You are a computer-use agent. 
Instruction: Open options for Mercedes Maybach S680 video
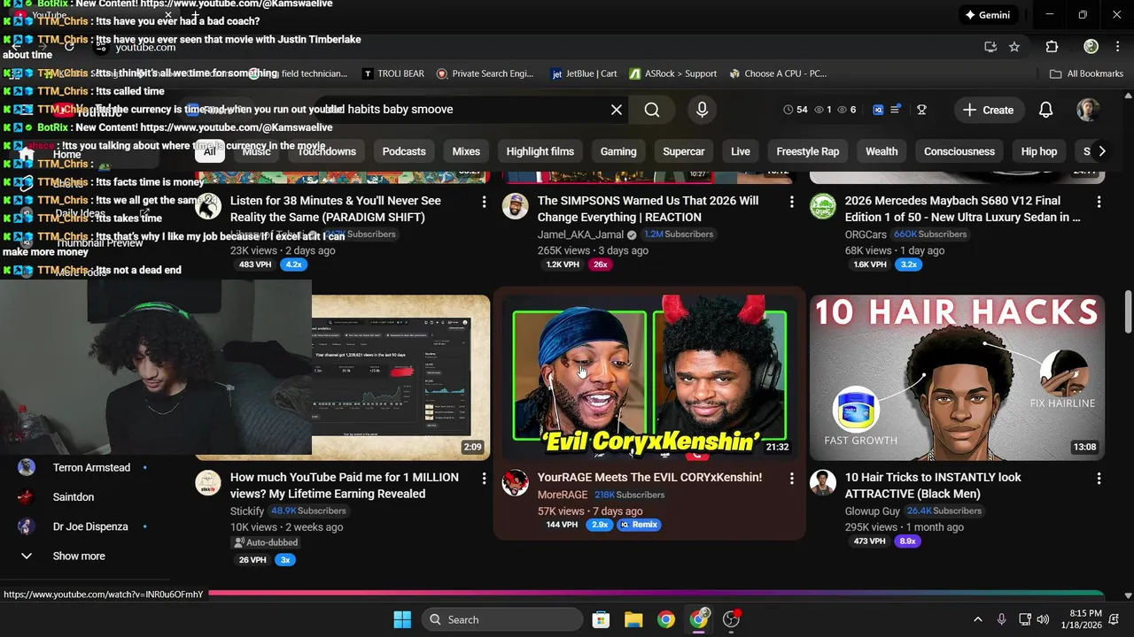click(x=1099, y=203)
